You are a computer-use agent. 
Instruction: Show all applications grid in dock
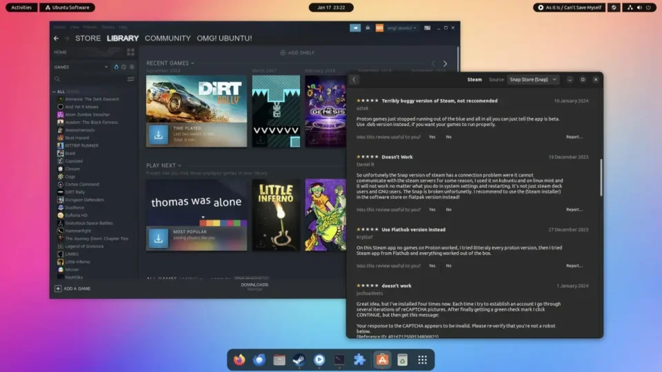point(423,360)
